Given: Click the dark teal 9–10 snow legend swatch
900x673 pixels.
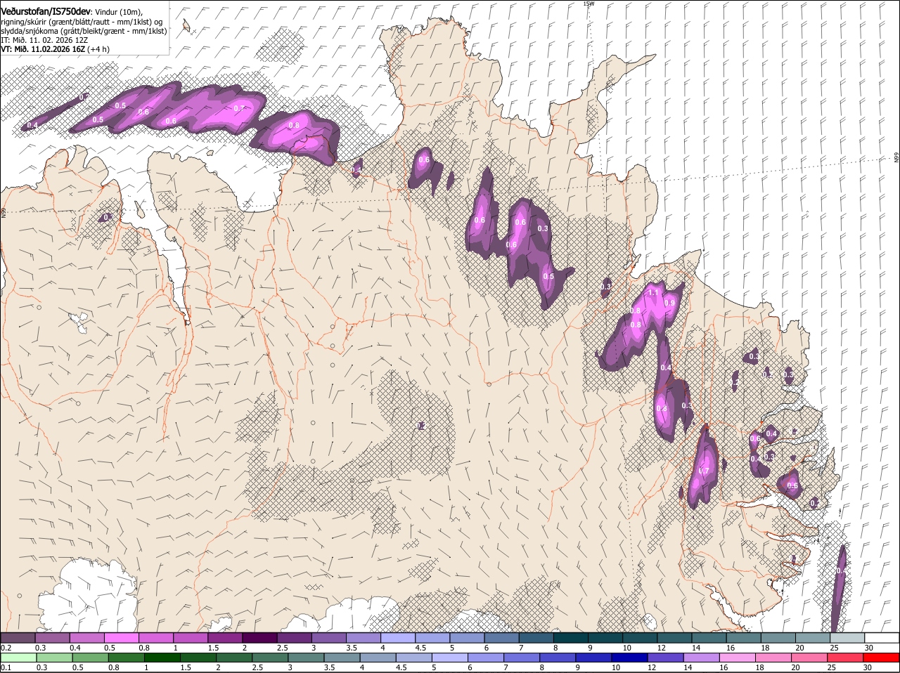Looking at the screenshot, I should (x=603, y=638).
